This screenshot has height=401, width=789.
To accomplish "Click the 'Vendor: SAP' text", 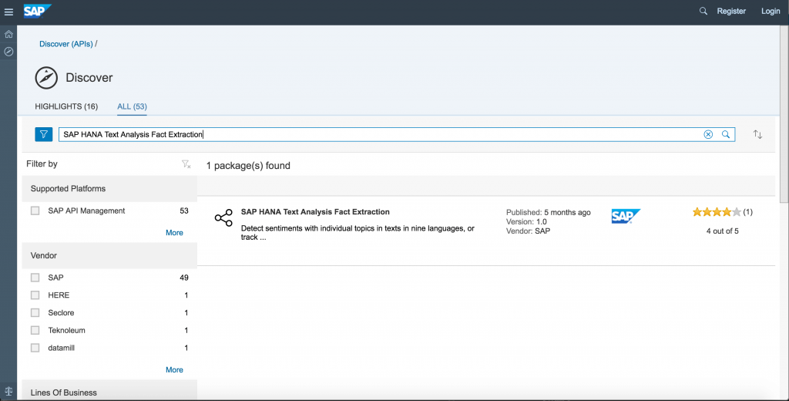I will (529, 231).
